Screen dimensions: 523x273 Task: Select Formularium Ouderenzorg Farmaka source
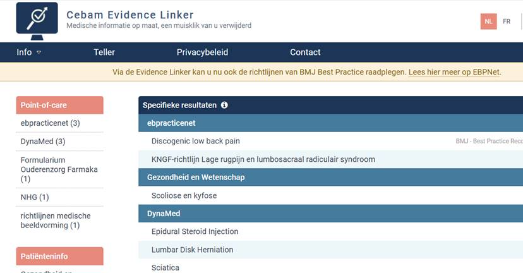pos(59,169)
